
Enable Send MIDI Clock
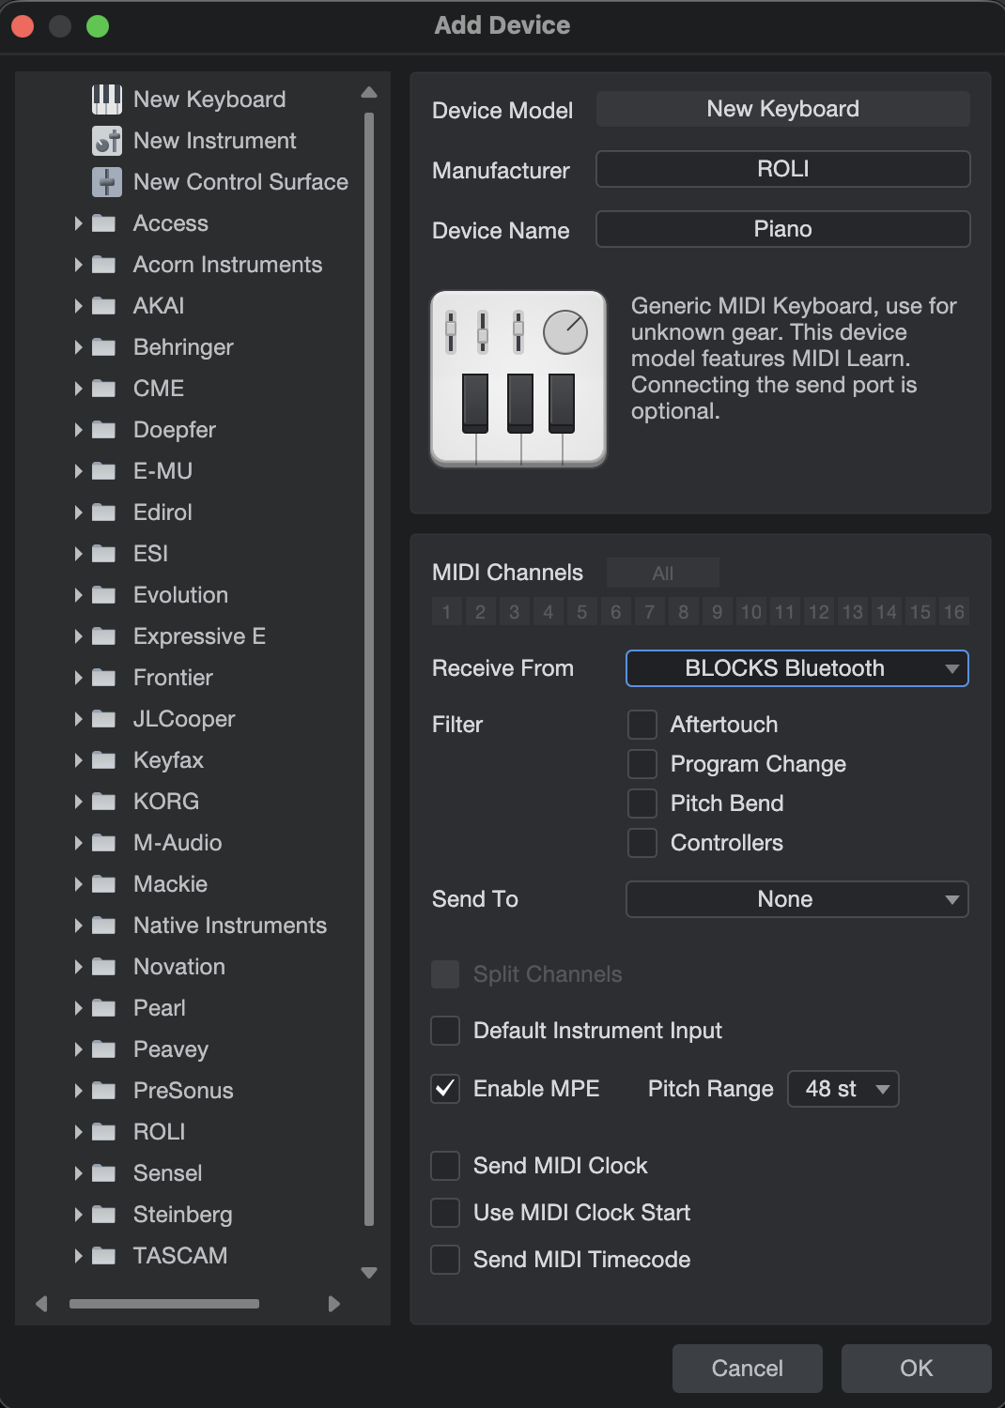[445, 1166]
